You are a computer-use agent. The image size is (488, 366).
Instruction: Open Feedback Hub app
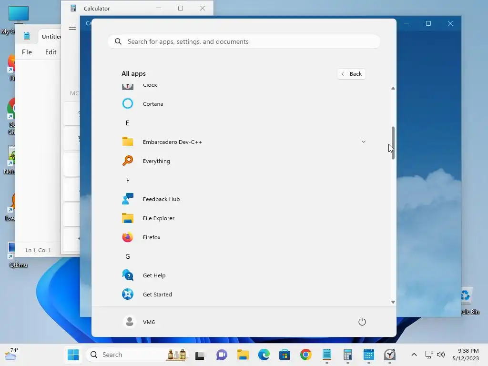(x=244, y=199)
